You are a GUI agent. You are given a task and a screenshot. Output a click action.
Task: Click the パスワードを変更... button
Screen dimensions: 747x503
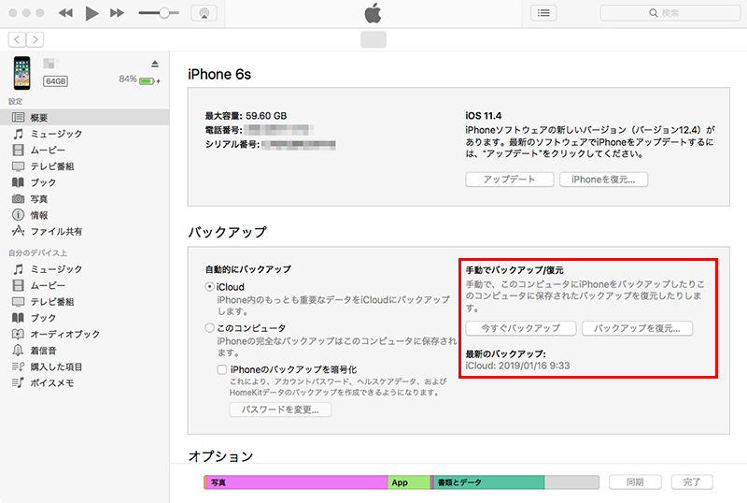pyautogui.click(x=280, y=410)
